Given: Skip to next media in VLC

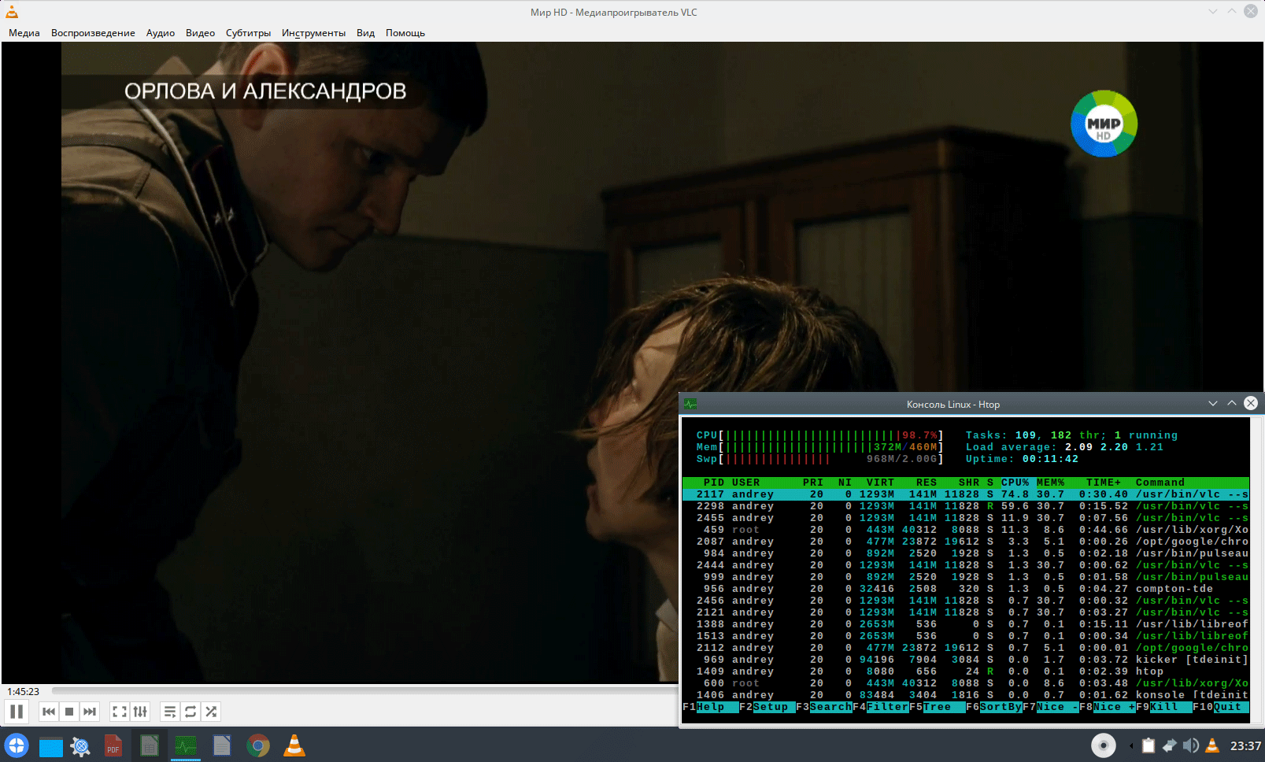Looking at the screenshot, I should coord(90,712).
